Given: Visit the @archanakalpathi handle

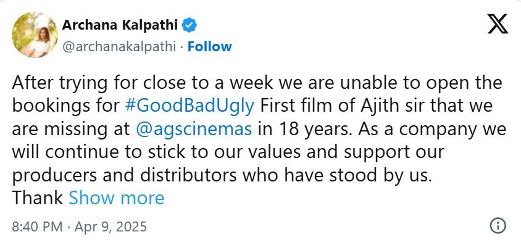Looking at the screenshot, I should click(x=119, y=47).
